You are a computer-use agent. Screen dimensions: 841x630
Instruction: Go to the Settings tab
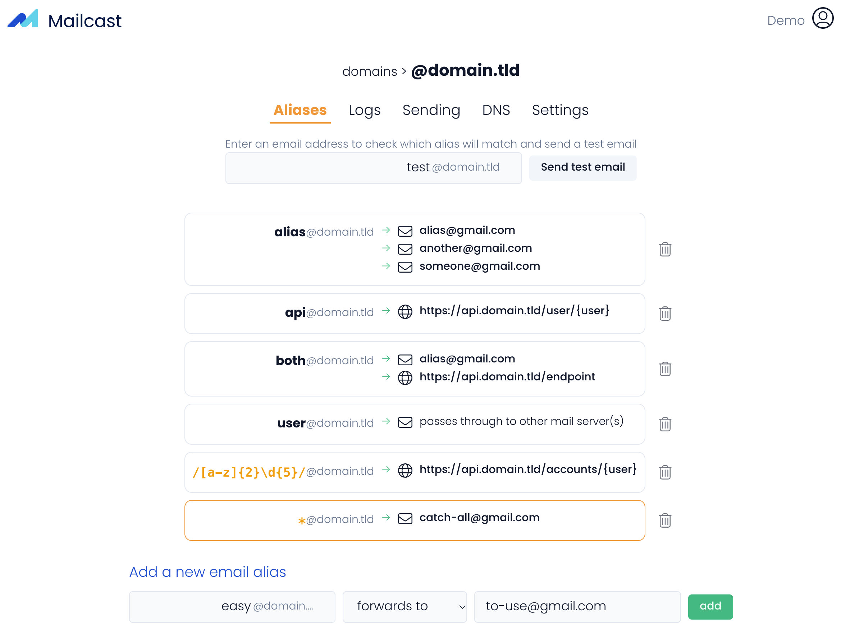tap(560, 110)
